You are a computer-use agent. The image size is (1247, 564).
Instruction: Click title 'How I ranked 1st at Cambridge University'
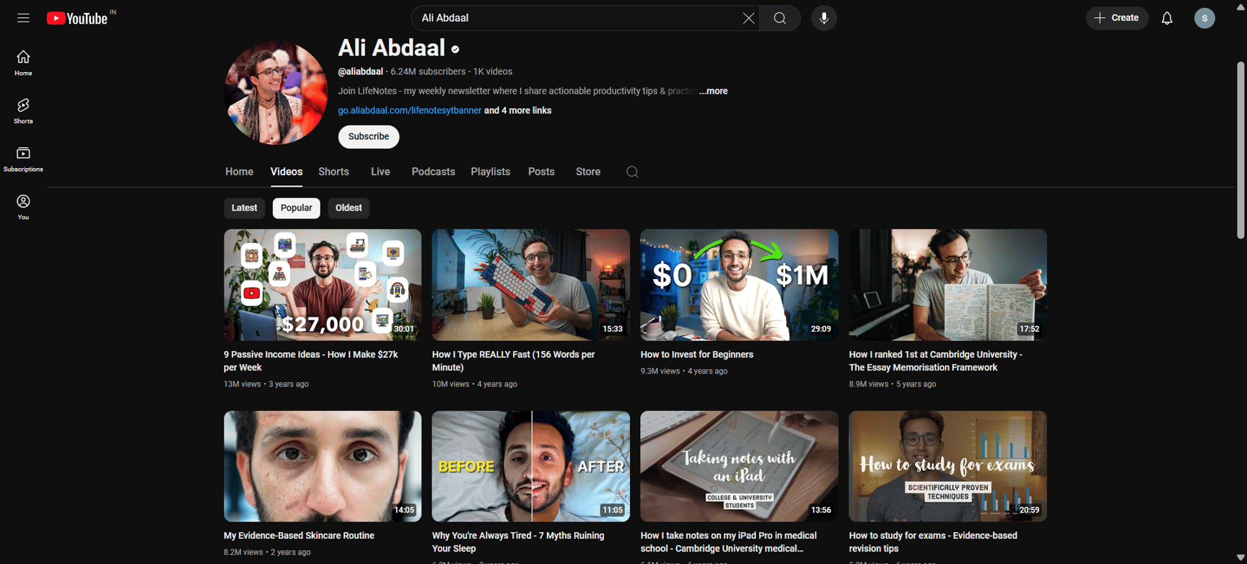point(935,361)
